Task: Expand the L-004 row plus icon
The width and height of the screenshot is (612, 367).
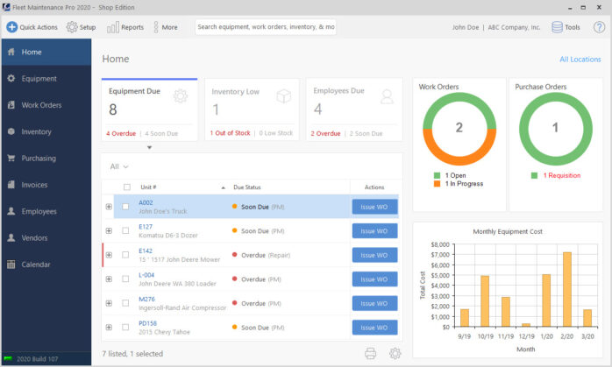Action: pos(109,279)
